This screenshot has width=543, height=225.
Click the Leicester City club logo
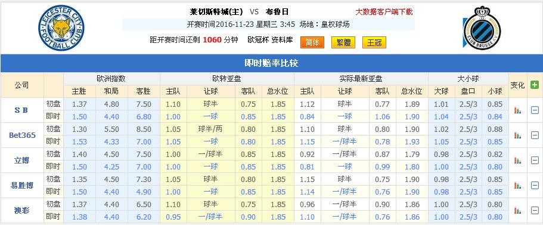[61, 27]
